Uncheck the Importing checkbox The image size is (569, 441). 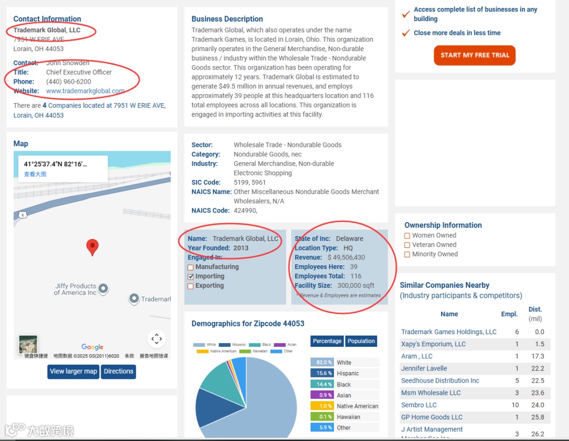click(191, 277)
